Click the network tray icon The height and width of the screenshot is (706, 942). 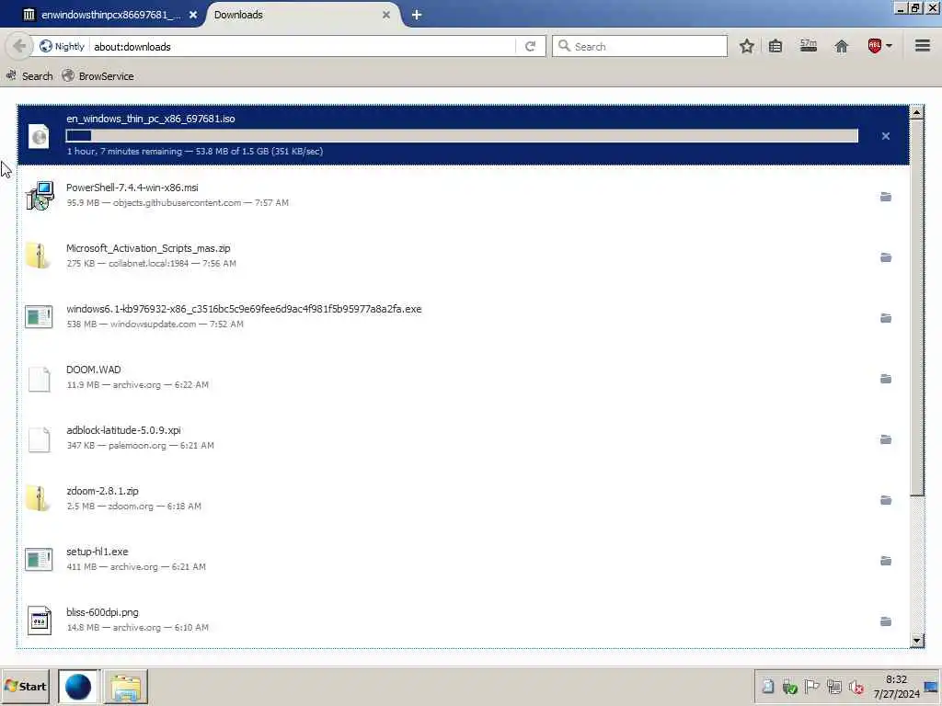[x=833, y=686]
